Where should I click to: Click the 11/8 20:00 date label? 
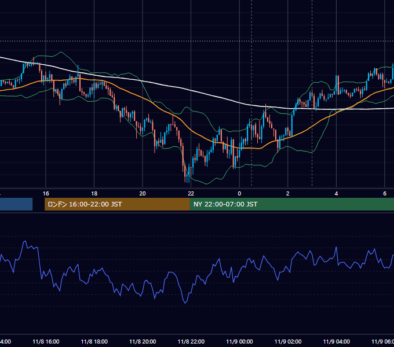[x=143, y=342]
